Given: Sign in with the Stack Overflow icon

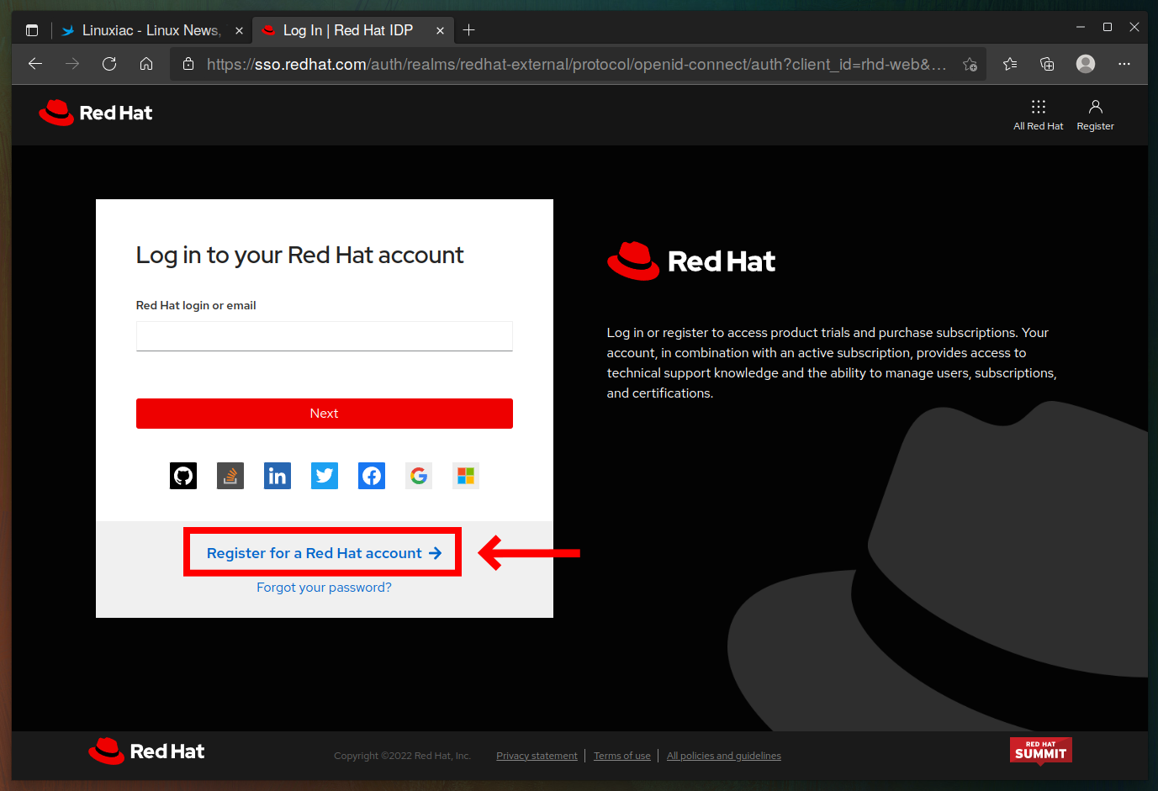Looking at the screenshot, I should [x=230, y=476].
